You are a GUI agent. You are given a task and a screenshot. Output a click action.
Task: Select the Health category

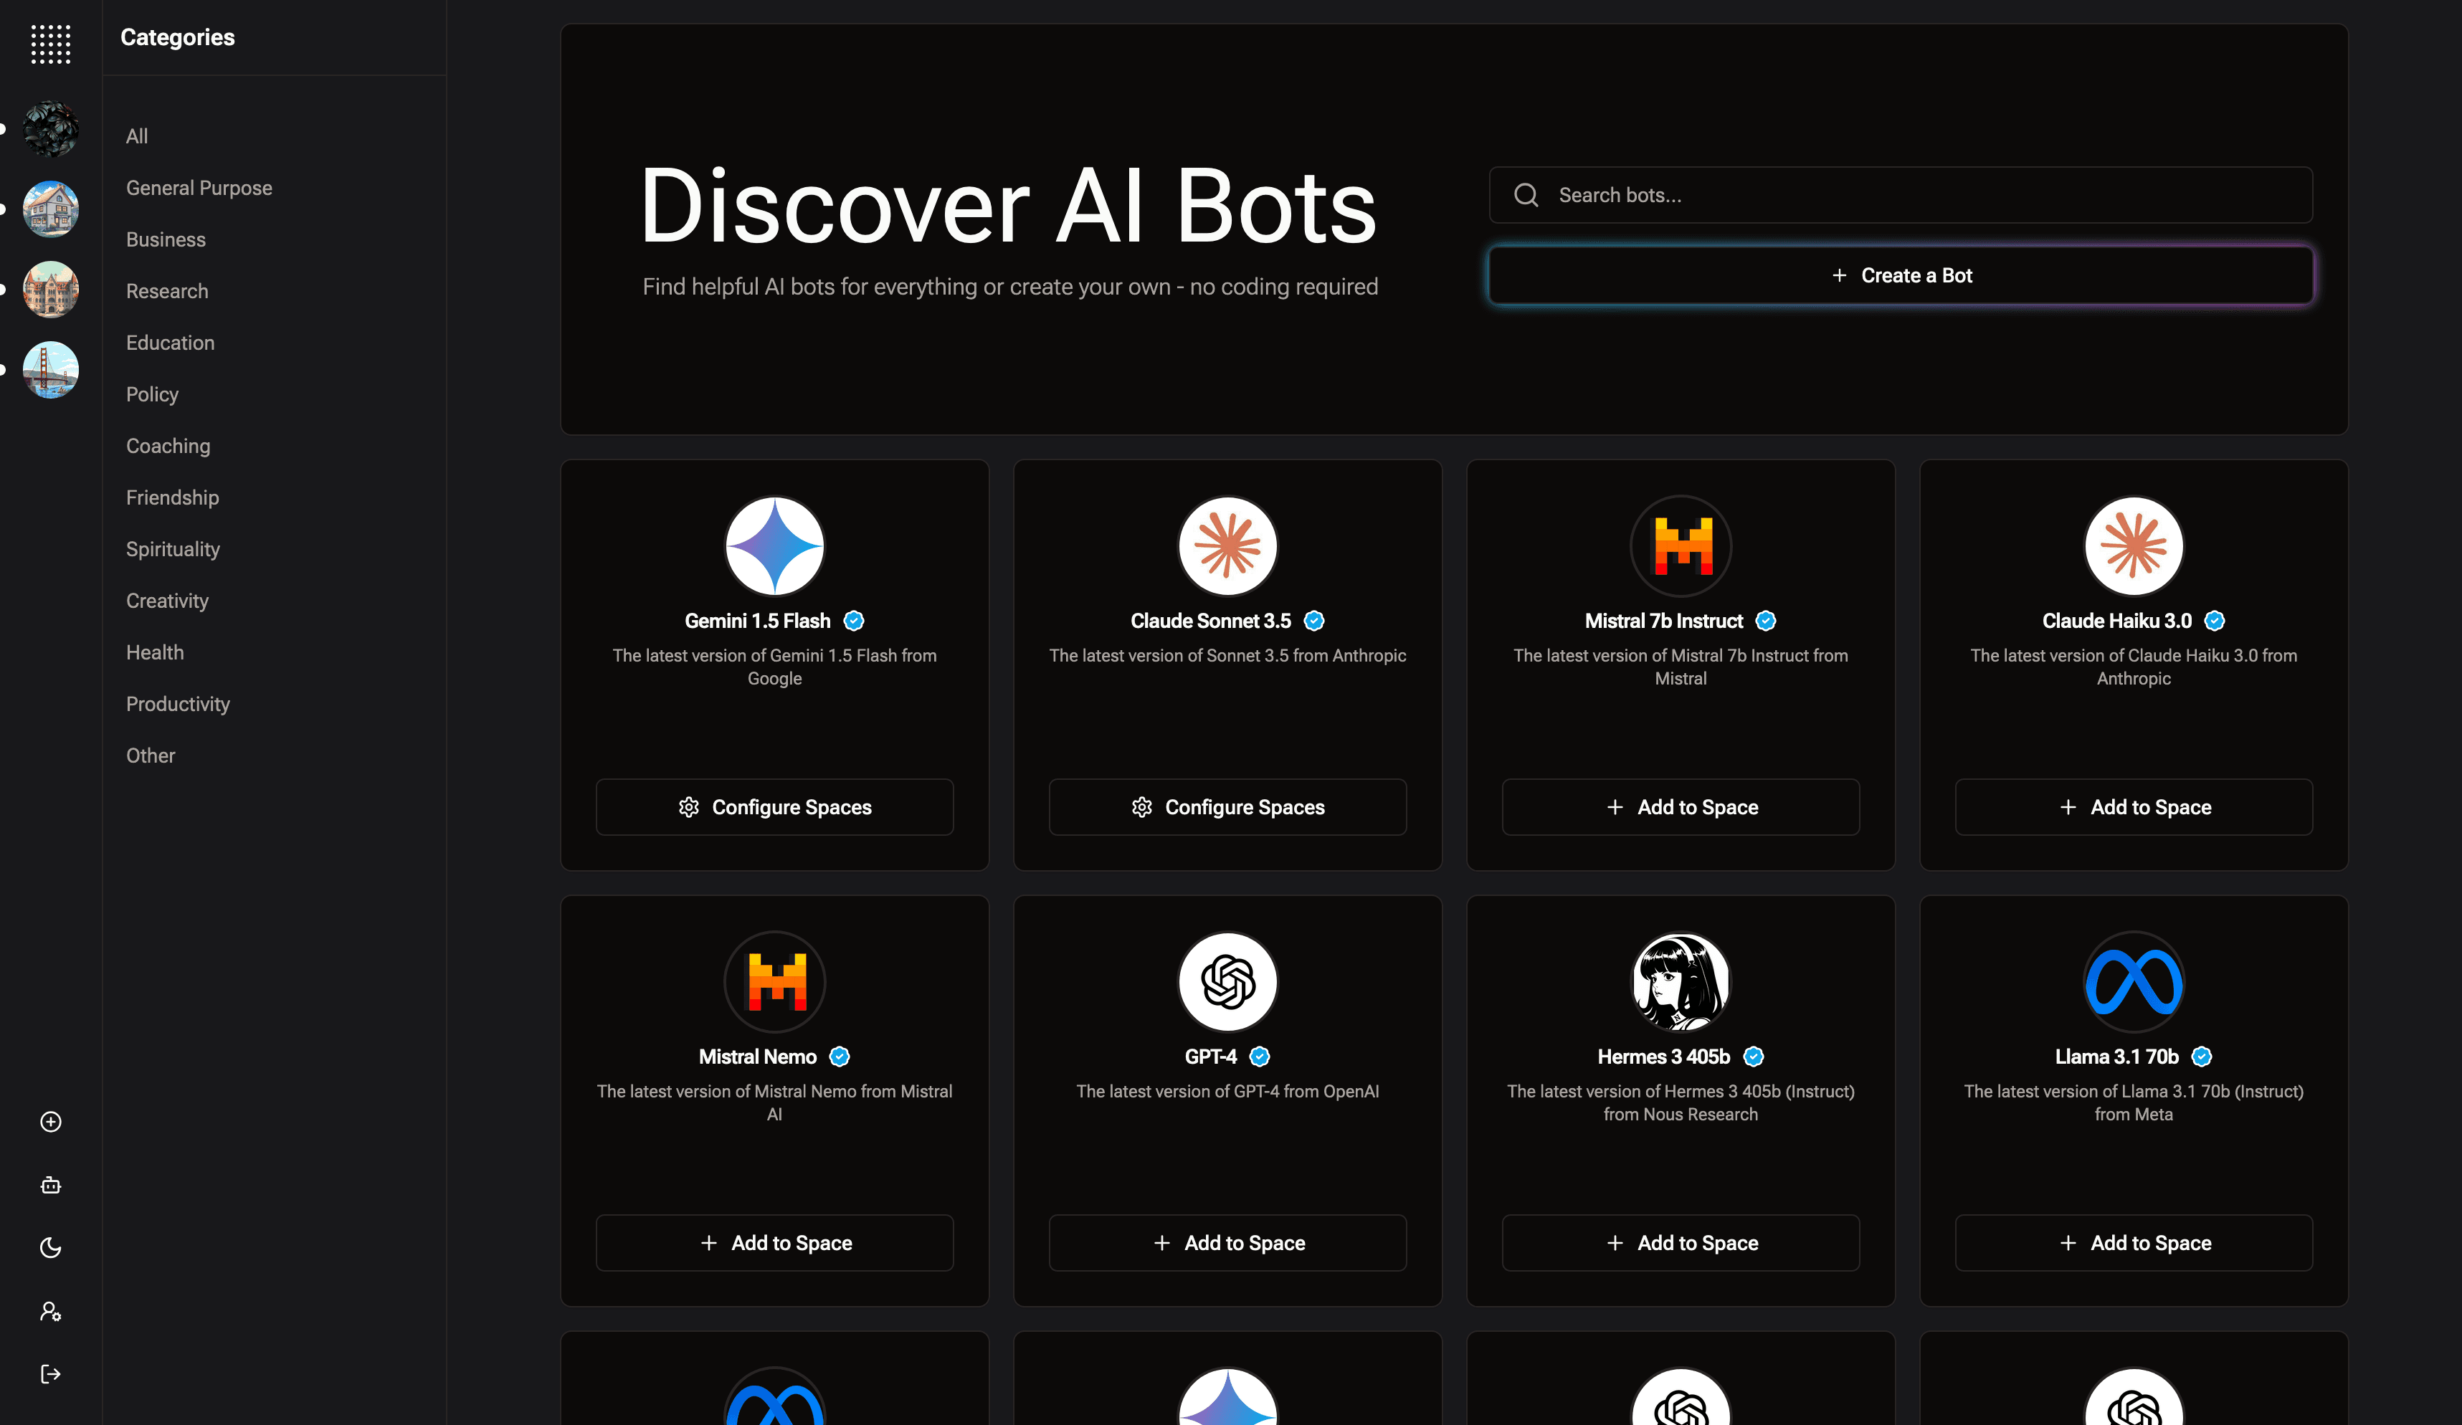click(156, 652)
